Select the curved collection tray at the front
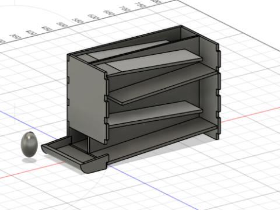Screen dimensions: 280x210 pos(75,155)
